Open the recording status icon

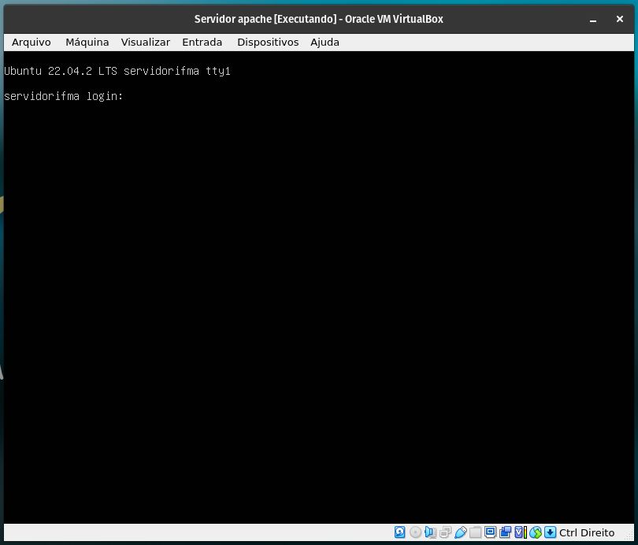pos(504,532)
